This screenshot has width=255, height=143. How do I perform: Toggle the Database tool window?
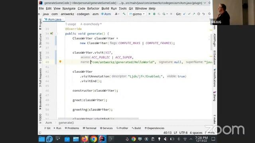214,58
